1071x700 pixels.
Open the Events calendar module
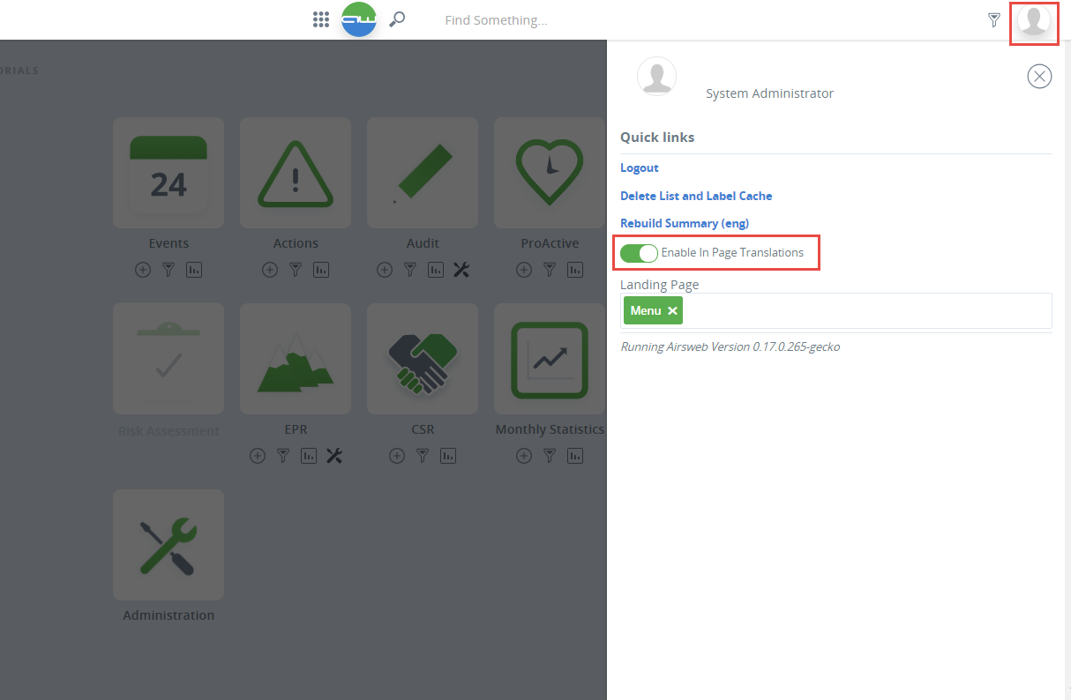(x=169, y=174)
